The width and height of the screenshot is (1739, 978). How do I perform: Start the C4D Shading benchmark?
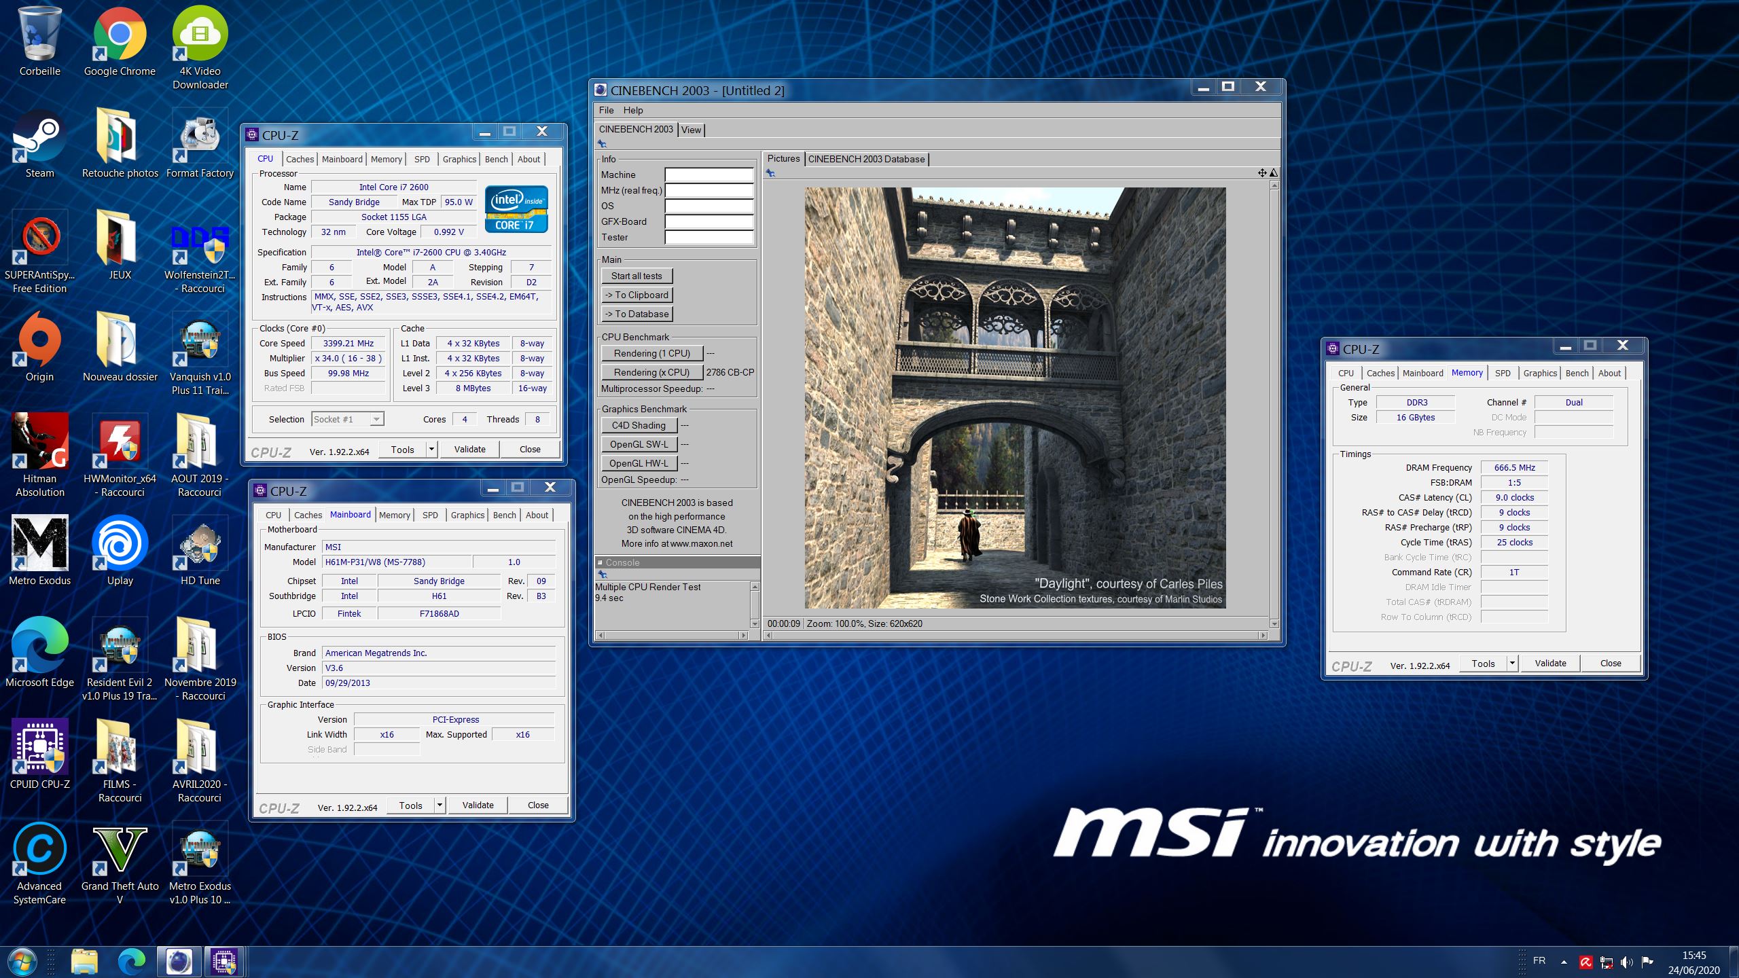(639, 425)
